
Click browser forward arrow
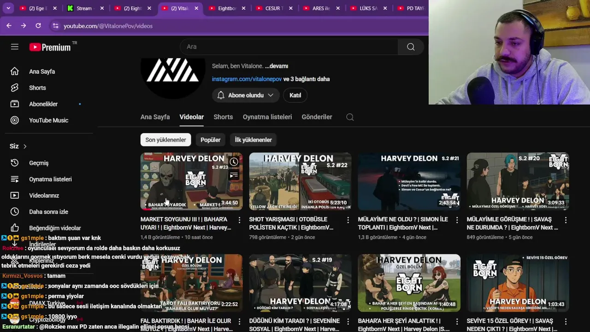[x=24, y=26]
